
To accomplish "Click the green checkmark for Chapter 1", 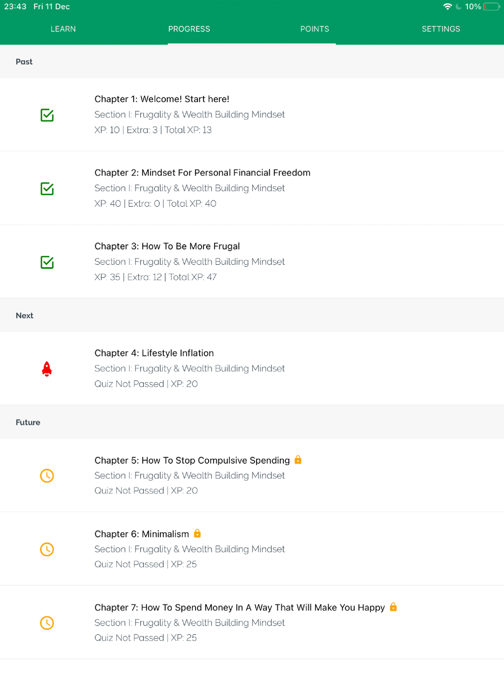I will tap(47, 115).
